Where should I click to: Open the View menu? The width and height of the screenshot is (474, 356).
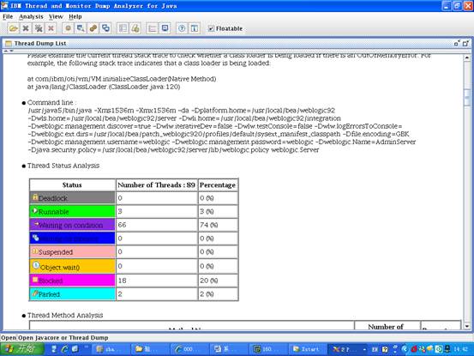(56, 16)
